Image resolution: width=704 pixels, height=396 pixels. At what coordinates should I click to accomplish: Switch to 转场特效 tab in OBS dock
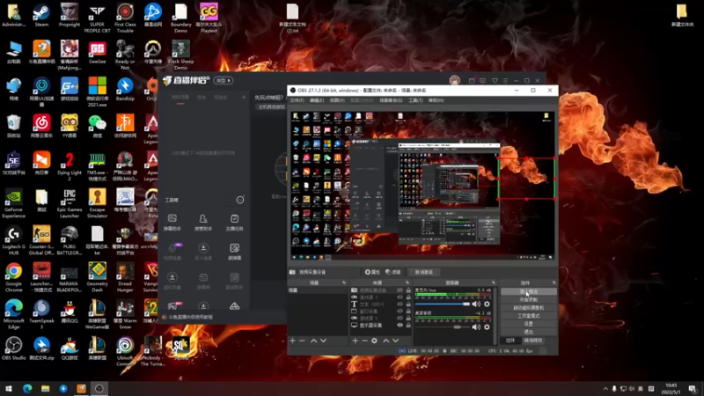[533, 341]
